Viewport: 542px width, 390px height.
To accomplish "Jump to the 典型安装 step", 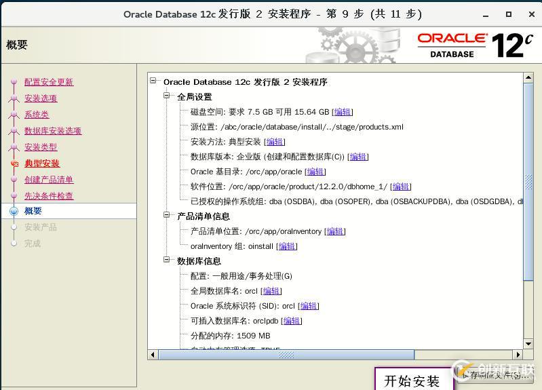I will [x=42, y=163].
